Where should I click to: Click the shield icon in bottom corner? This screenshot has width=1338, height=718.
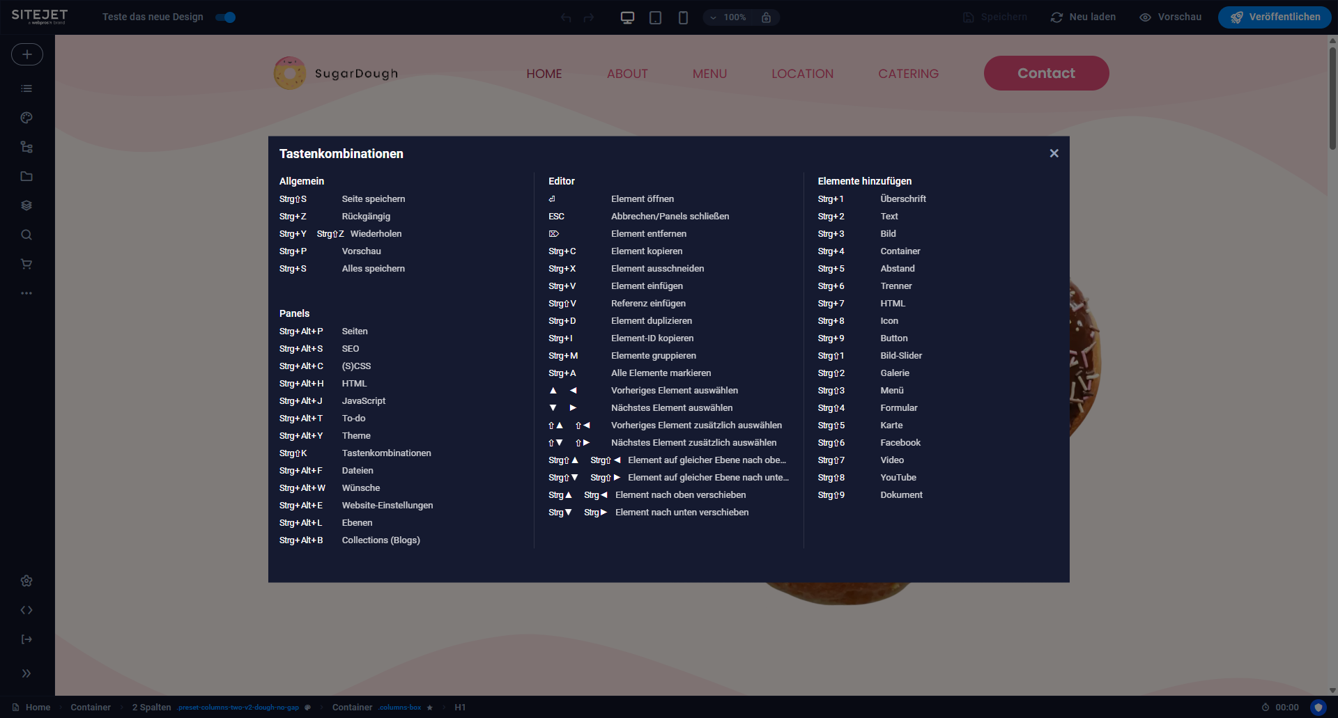(x=1318, y=708)
